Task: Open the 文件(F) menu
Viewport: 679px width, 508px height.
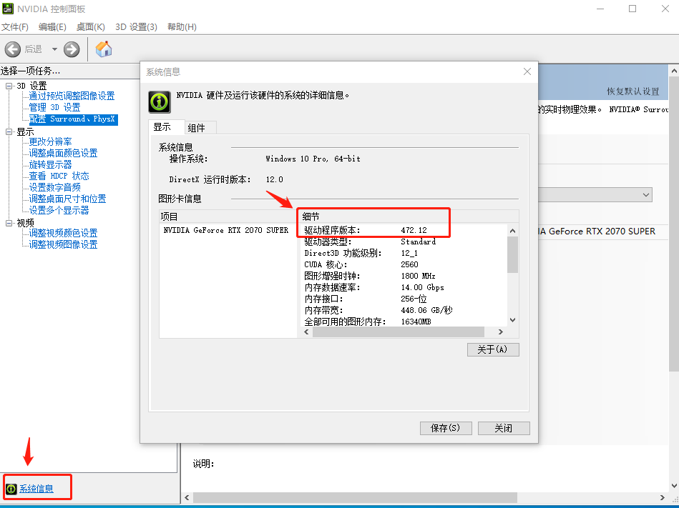Action: (15, 27)
